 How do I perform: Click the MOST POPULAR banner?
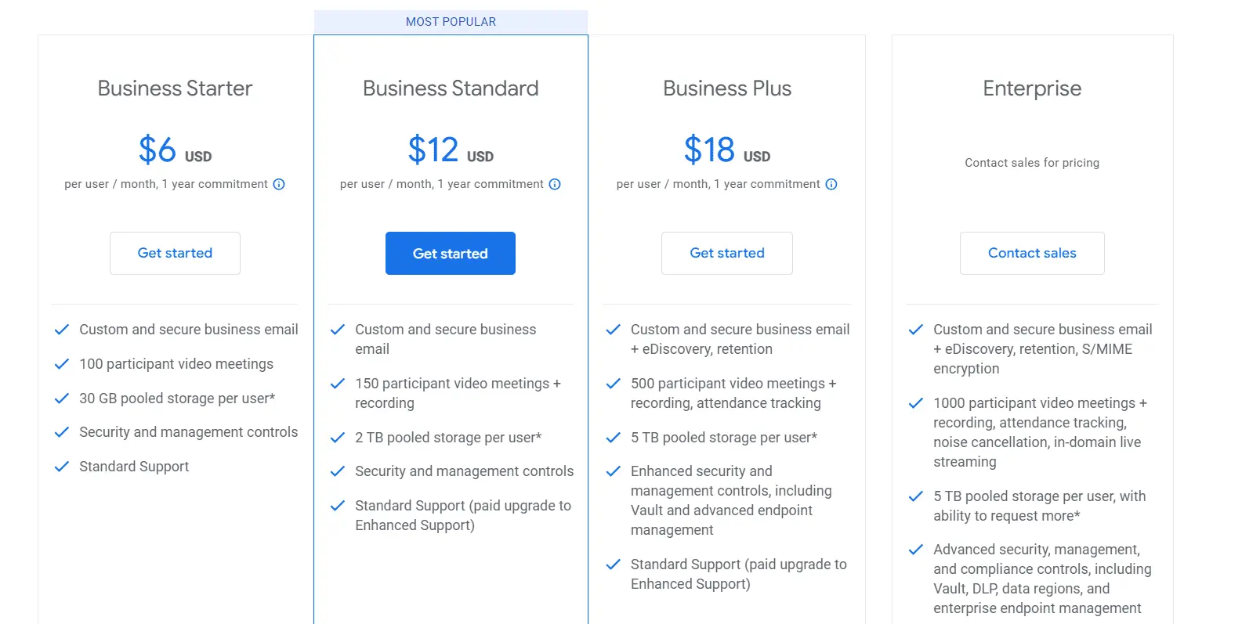point(451,21)
